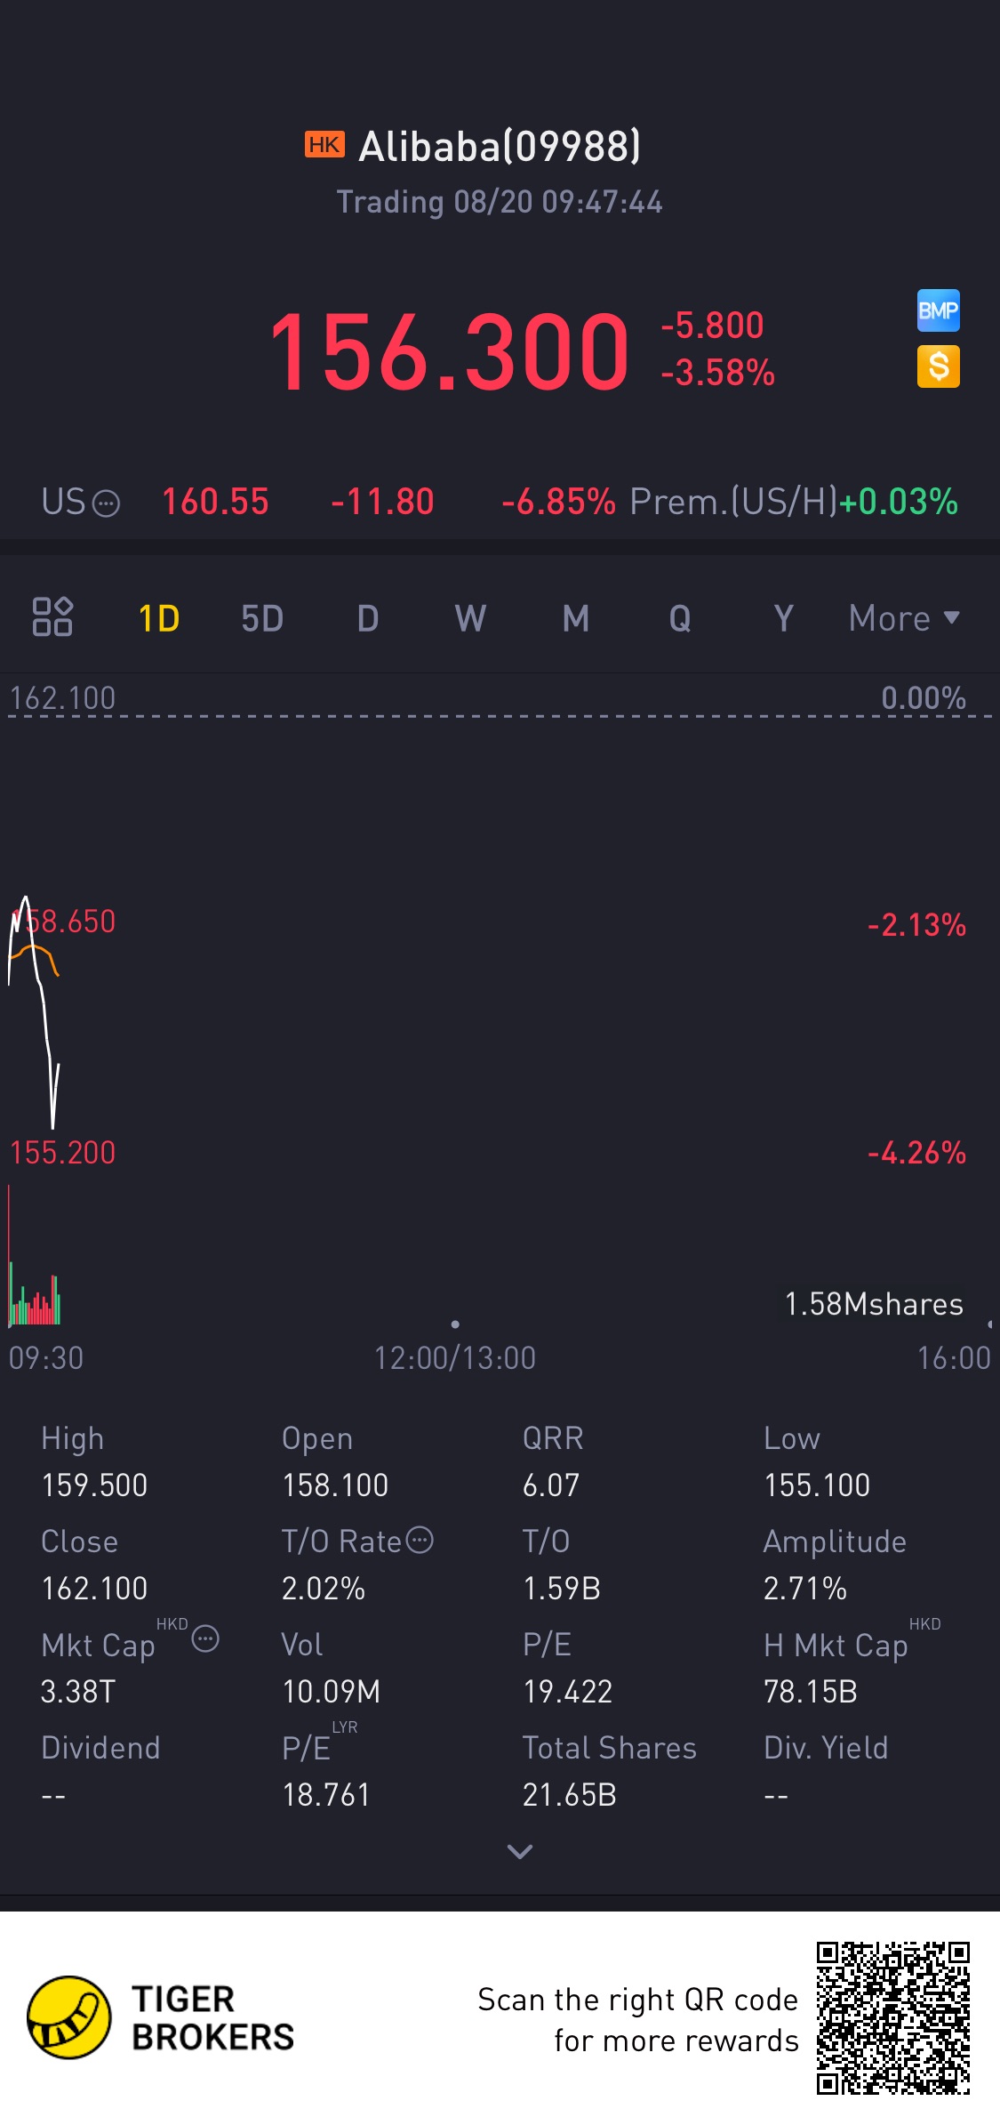Open the Mkt Cap info icon
This screenshot has width=1000, height=2125.
(205, 1638)
